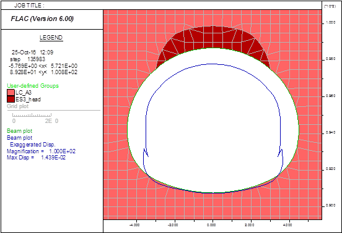Click the LC_A3 group name
342x233 pixels.
[24, 93]
